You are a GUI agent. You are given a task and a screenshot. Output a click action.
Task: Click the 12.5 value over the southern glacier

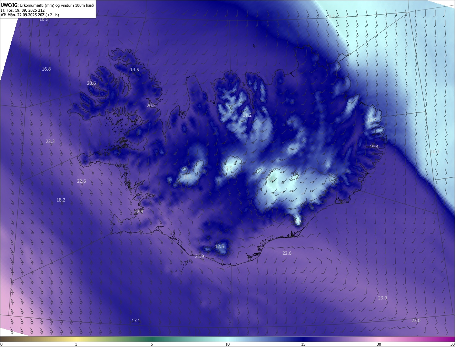[x=220, y=247]
